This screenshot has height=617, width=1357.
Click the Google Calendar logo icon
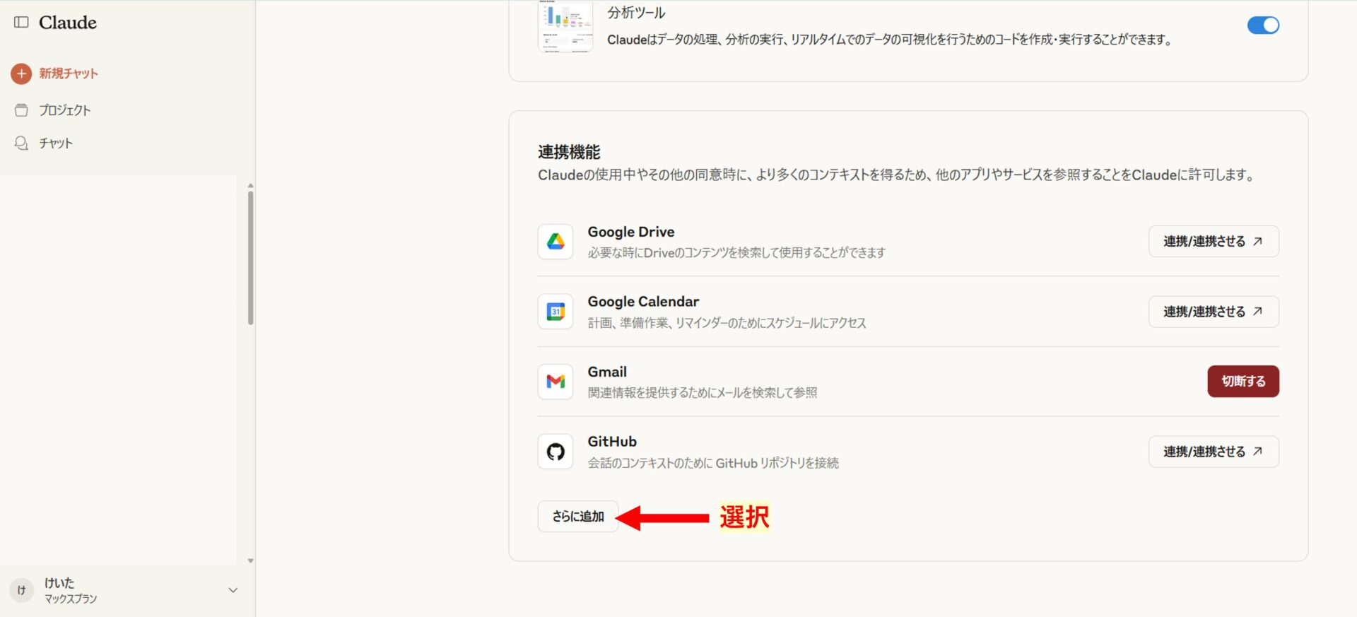coord(556,312)
